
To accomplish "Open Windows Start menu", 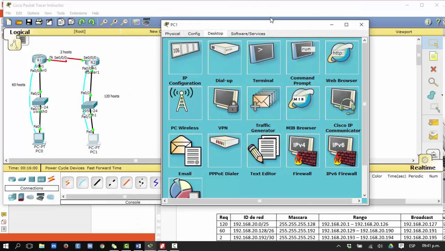I will pyautogui.click(x=6, y=246).
